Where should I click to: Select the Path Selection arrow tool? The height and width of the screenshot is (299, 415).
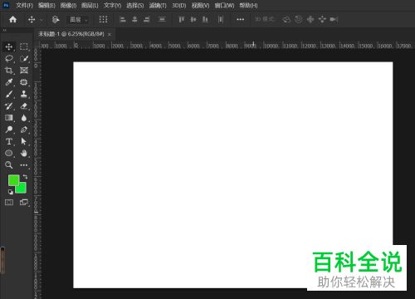(x=24, y=141)
